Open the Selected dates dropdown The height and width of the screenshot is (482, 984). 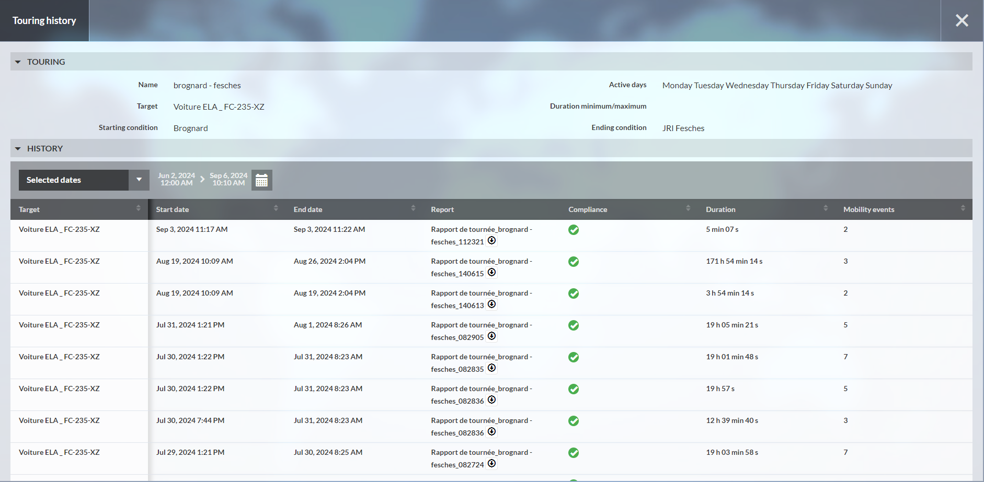(139, 180)
